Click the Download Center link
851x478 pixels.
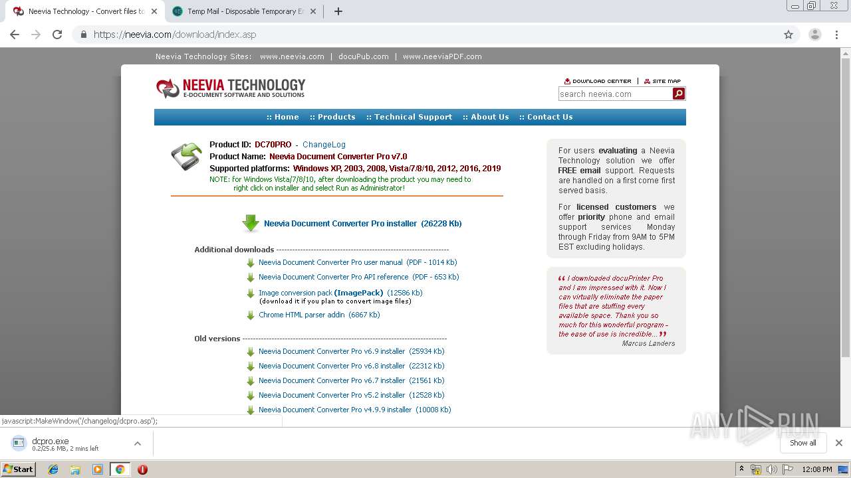coord(598,81)
